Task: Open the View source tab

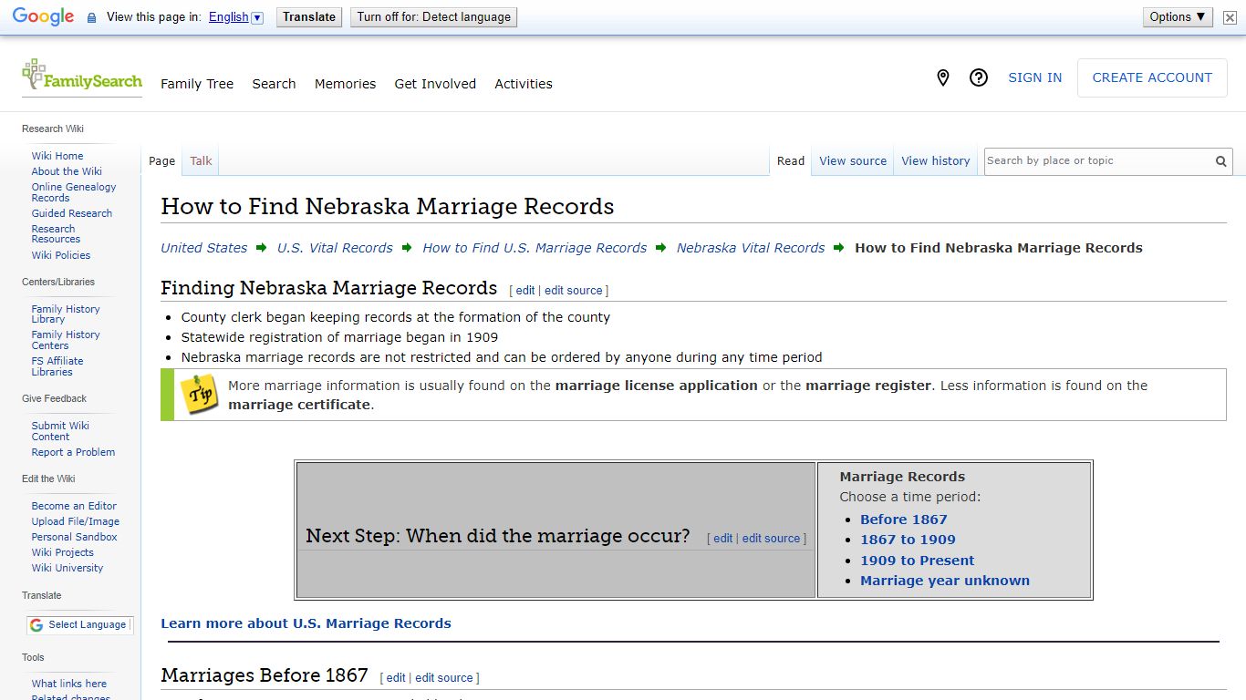Action: [x=853, y=161]
